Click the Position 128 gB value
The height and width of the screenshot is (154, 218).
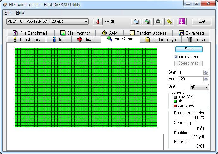pyautogui.click(x=197, y=137)
